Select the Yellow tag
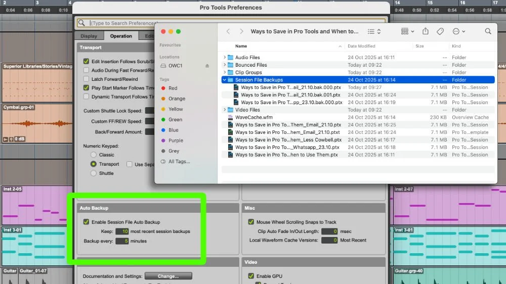The height and width of the screenshot is (284, 506). [176, 109]
